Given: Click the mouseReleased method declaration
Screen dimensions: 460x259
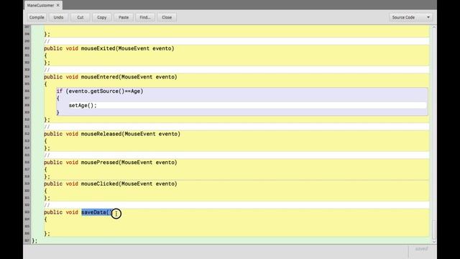Looking at the screenshot, I should [112, 134].
